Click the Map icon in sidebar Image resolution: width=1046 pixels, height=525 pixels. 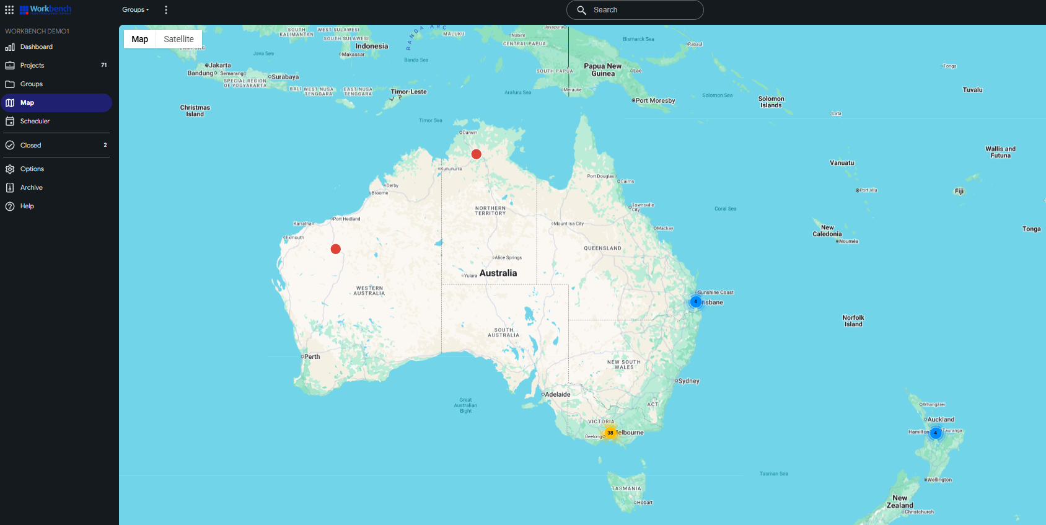[x=10, y=103]
